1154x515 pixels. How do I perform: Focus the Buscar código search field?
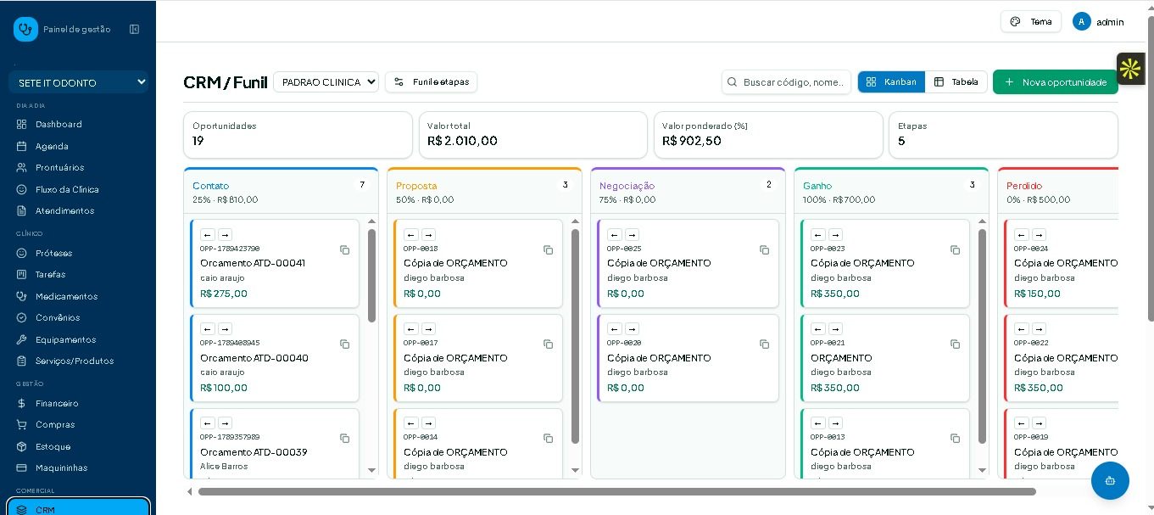[x=787, y=81]
